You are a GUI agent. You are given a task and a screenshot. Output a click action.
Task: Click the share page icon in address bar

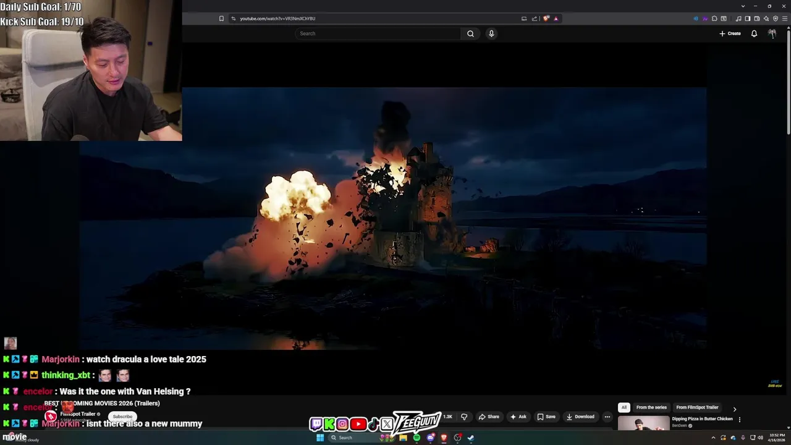(534, 19)
